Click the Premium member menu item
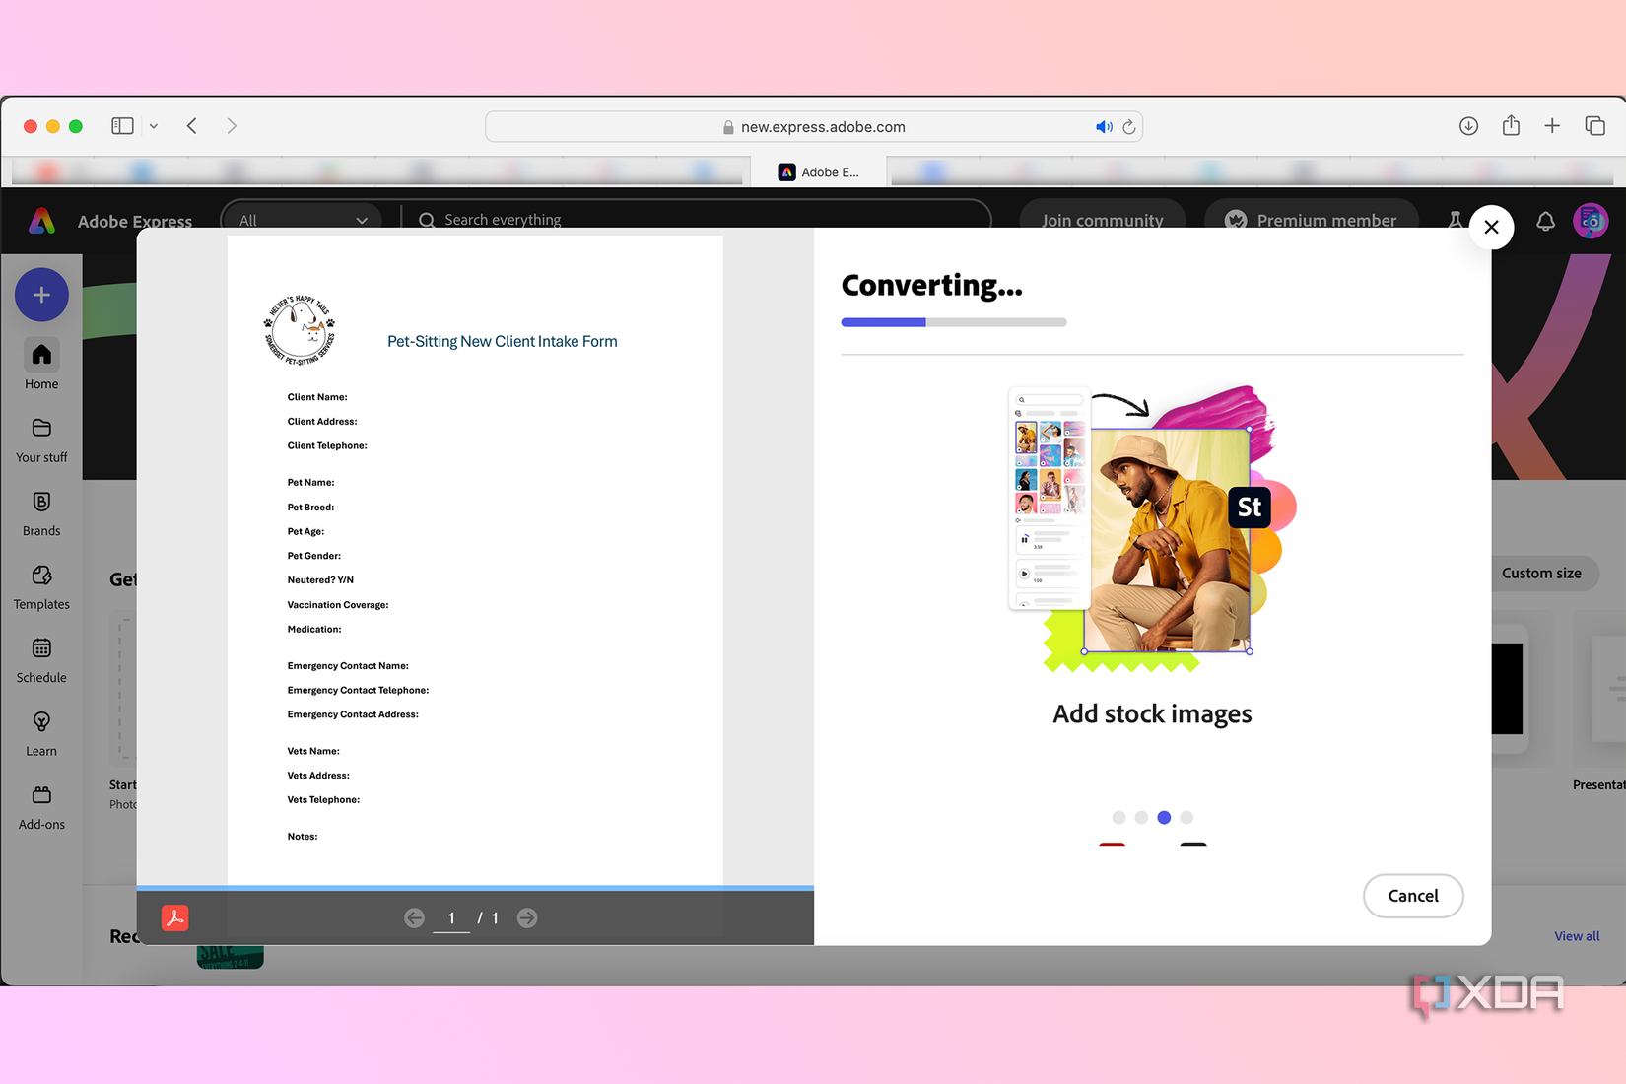The width and height of the screenshot is (1626, 1084). [x=1312, y=220]
